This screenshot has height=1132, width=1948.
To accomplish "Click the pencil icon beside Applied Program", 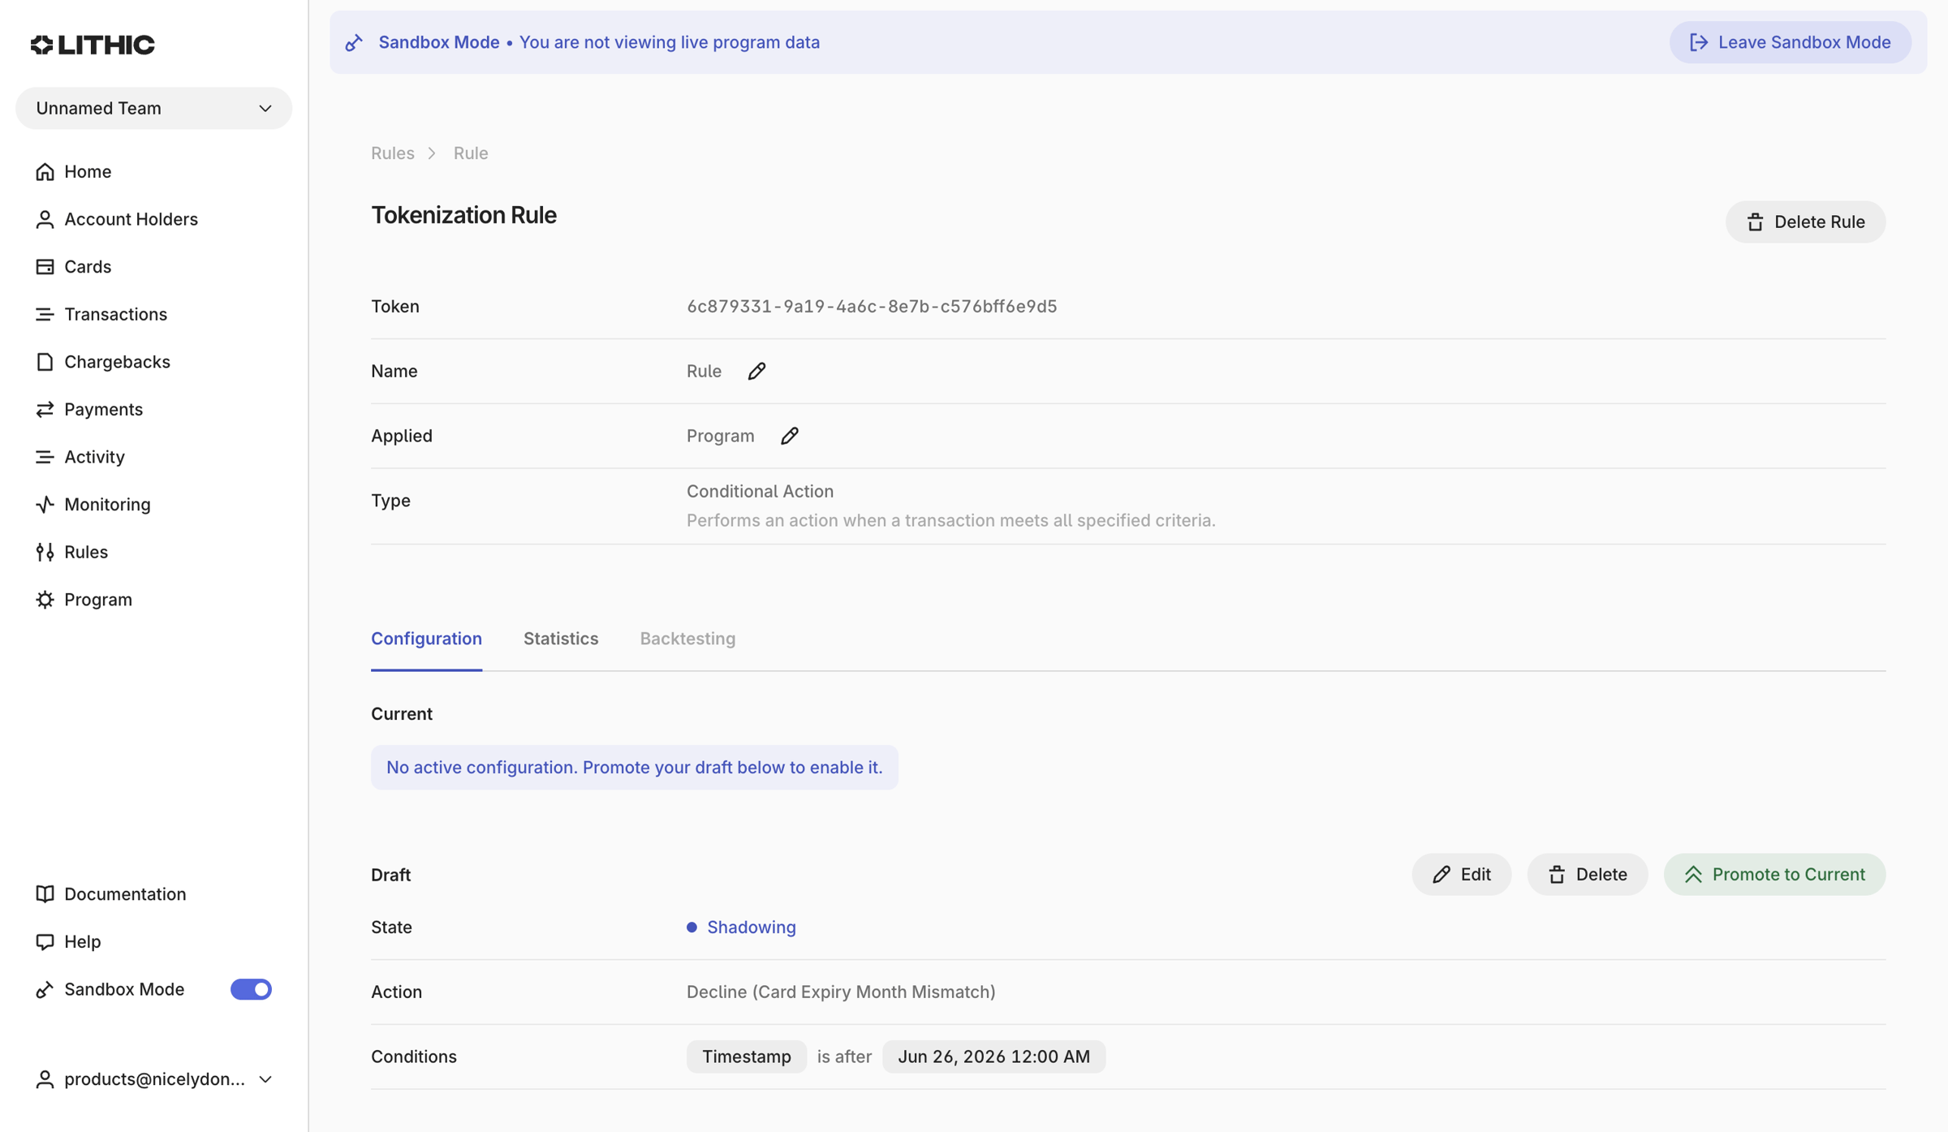I will (789, 436).
